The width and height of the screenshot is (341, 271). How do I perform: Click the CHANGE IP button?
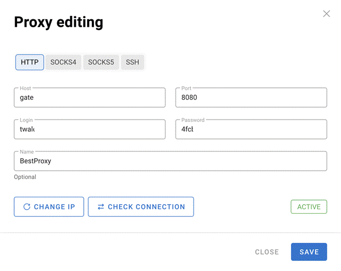[49, 207]
